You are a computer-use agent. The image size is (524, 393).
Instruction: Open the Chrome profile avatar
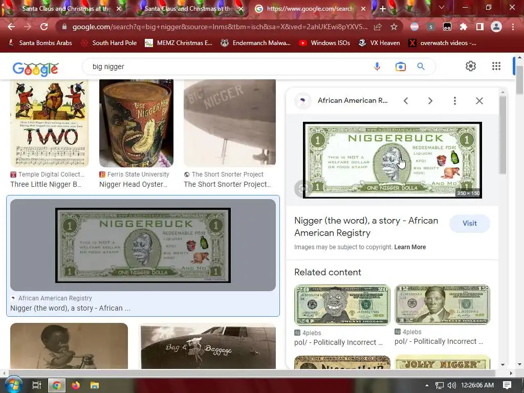click(496, 27)
